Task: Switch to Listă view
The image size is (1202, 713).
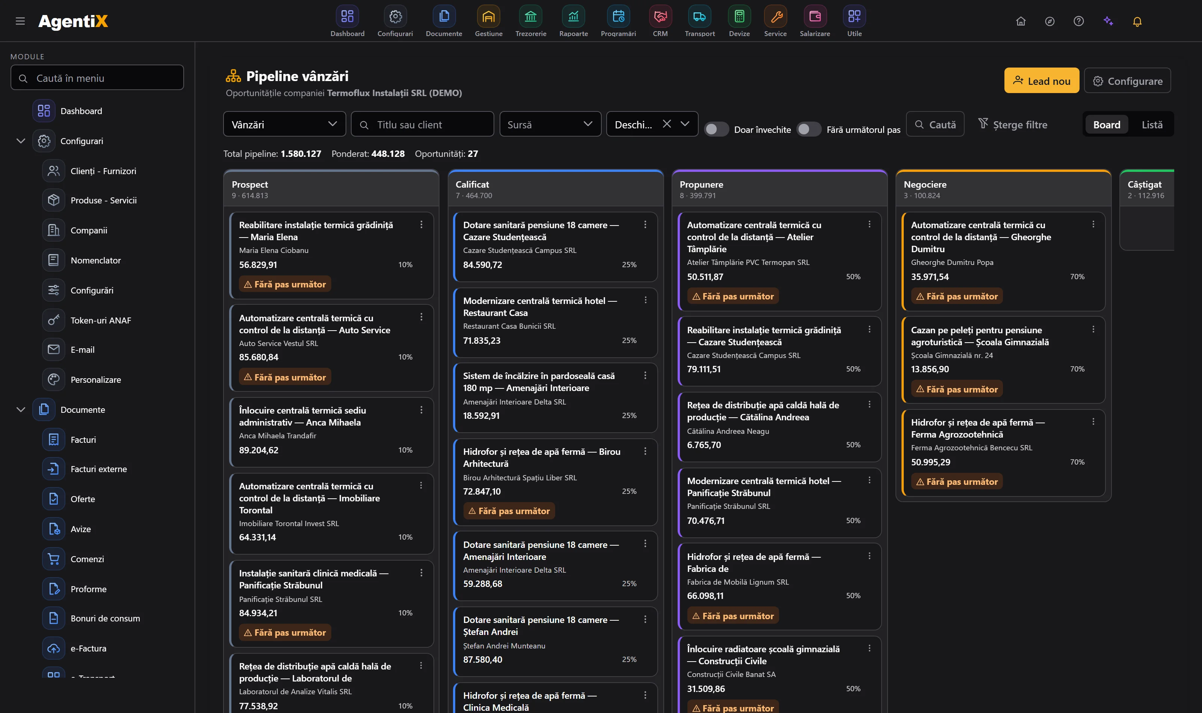Action: [1152, 125]
